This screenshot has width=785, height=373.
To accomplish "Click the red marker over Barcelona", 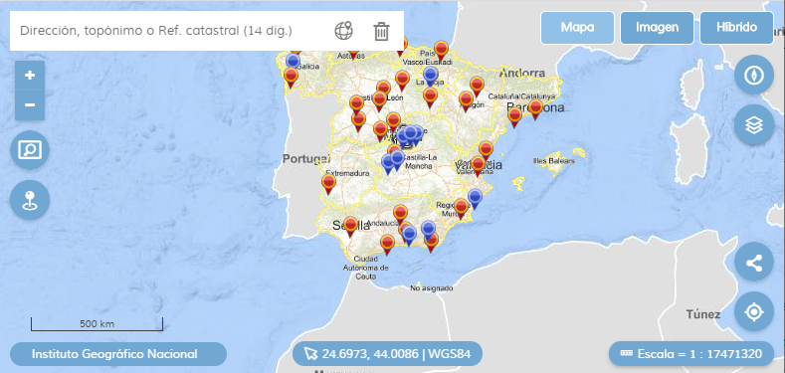I will pyautogui.click(x=535, y=109).
